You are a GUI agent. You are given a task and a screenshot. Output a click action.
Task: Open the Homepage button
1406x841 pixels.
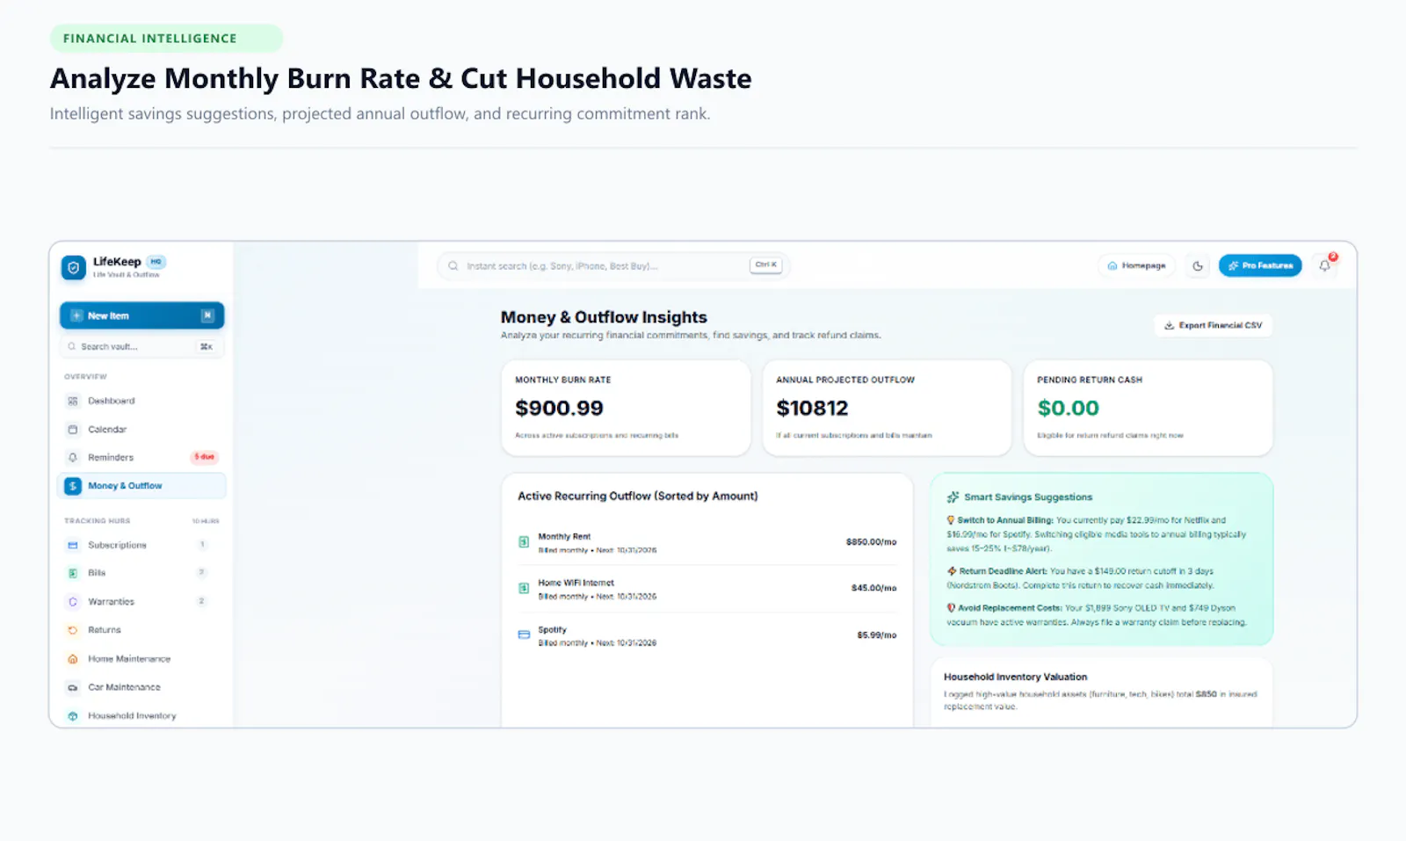tap(1136, 265)
